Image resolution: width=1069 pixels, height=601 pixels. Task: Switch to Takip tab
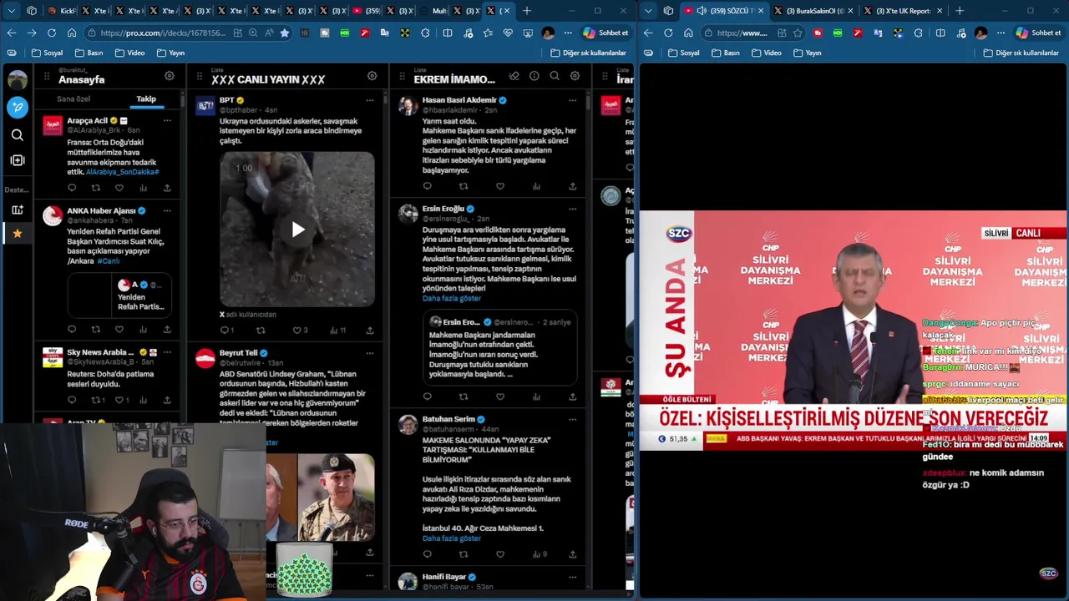click(x=146, y=99)
